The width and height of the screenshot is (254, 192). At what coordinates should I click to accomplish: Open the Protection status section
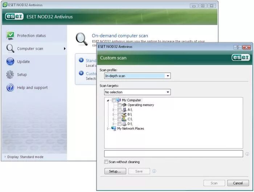point(34,36)
